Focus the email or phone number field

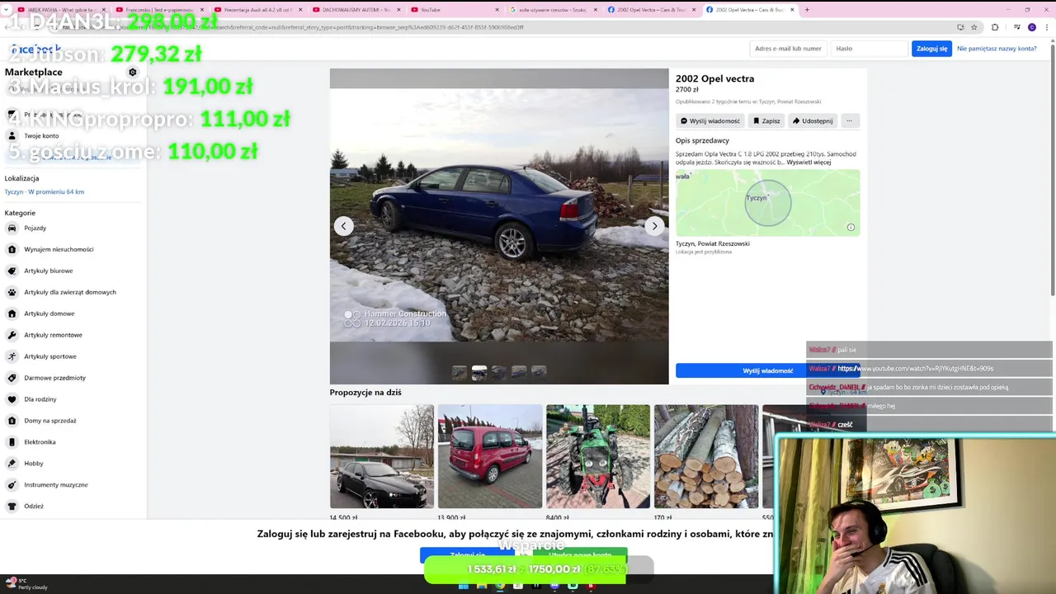pyautogui.click(x=788, y=49)
